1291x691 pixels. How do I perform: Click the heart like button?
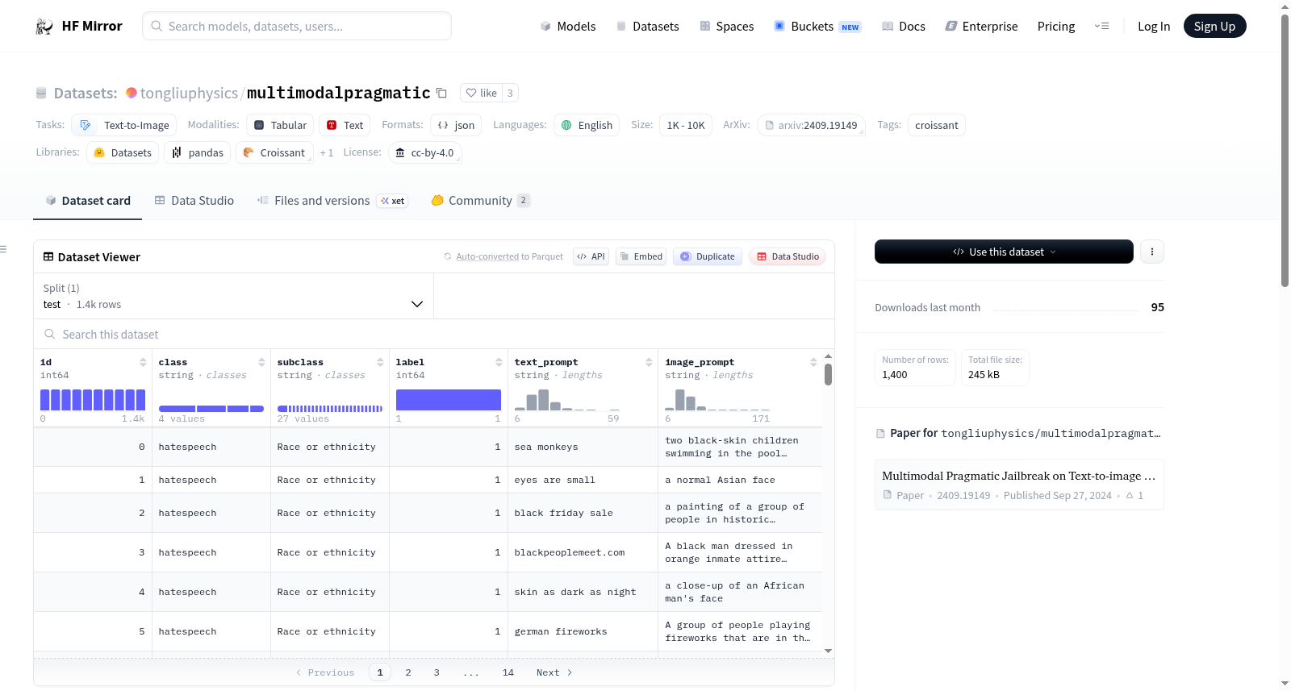click(481, 93)
